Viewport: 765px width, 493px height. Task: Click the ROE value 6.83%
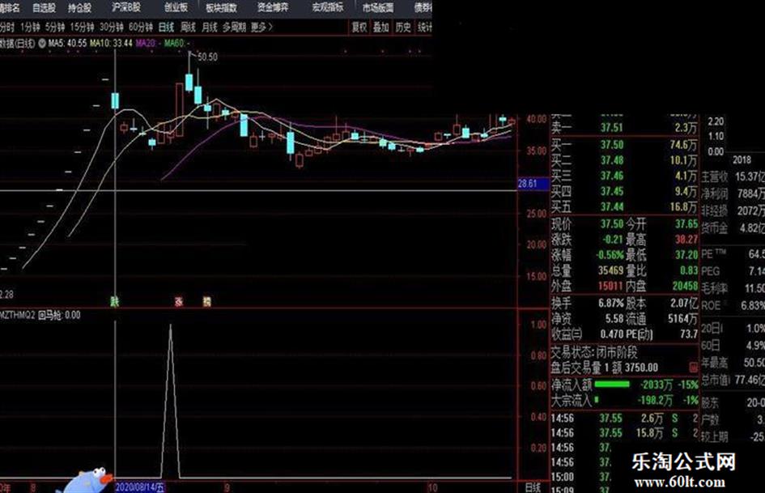click(x=753, y=305)
